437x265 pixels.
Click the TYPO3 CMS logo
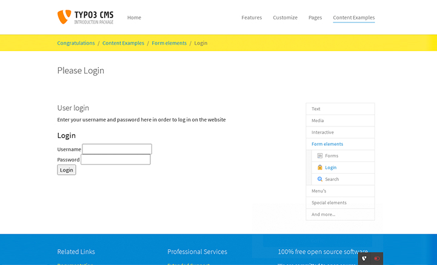click(85, 17)
